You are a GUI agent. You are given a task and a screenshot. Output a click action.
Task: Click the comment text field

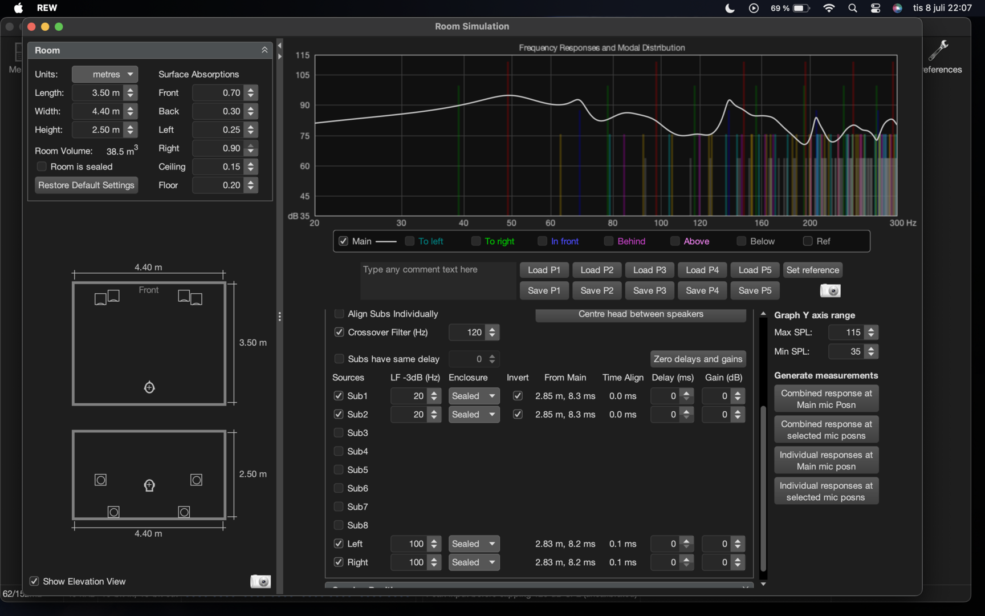point(438,281)
